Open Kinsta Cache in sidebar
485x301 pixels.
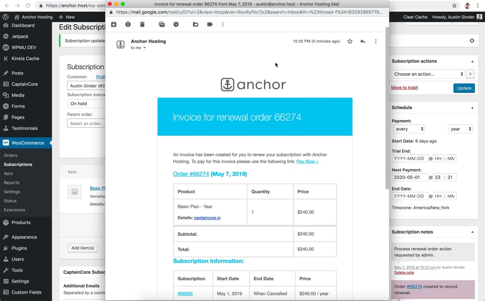26,59
